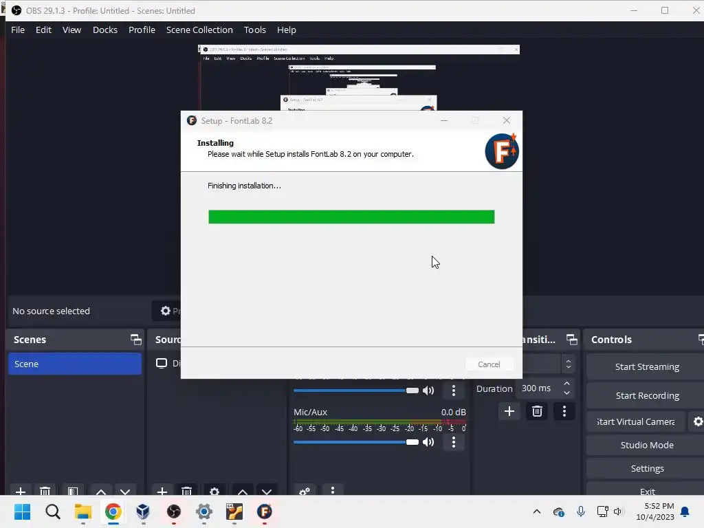This screenshot has width=704, height=528.
Task: Adjust the Desktop Audio volume slider
Action: click(x=355, y=390)
